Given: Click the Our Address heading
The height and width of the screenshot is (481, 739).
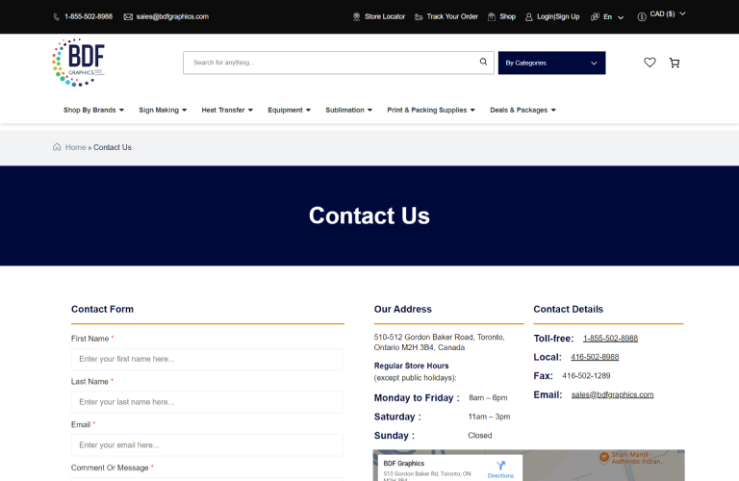Looking at the screenshot, I should [x=403, y=310].
